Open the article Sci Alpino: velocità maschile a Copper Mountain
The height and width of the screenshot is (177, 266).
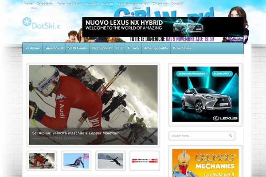point(76,133)
